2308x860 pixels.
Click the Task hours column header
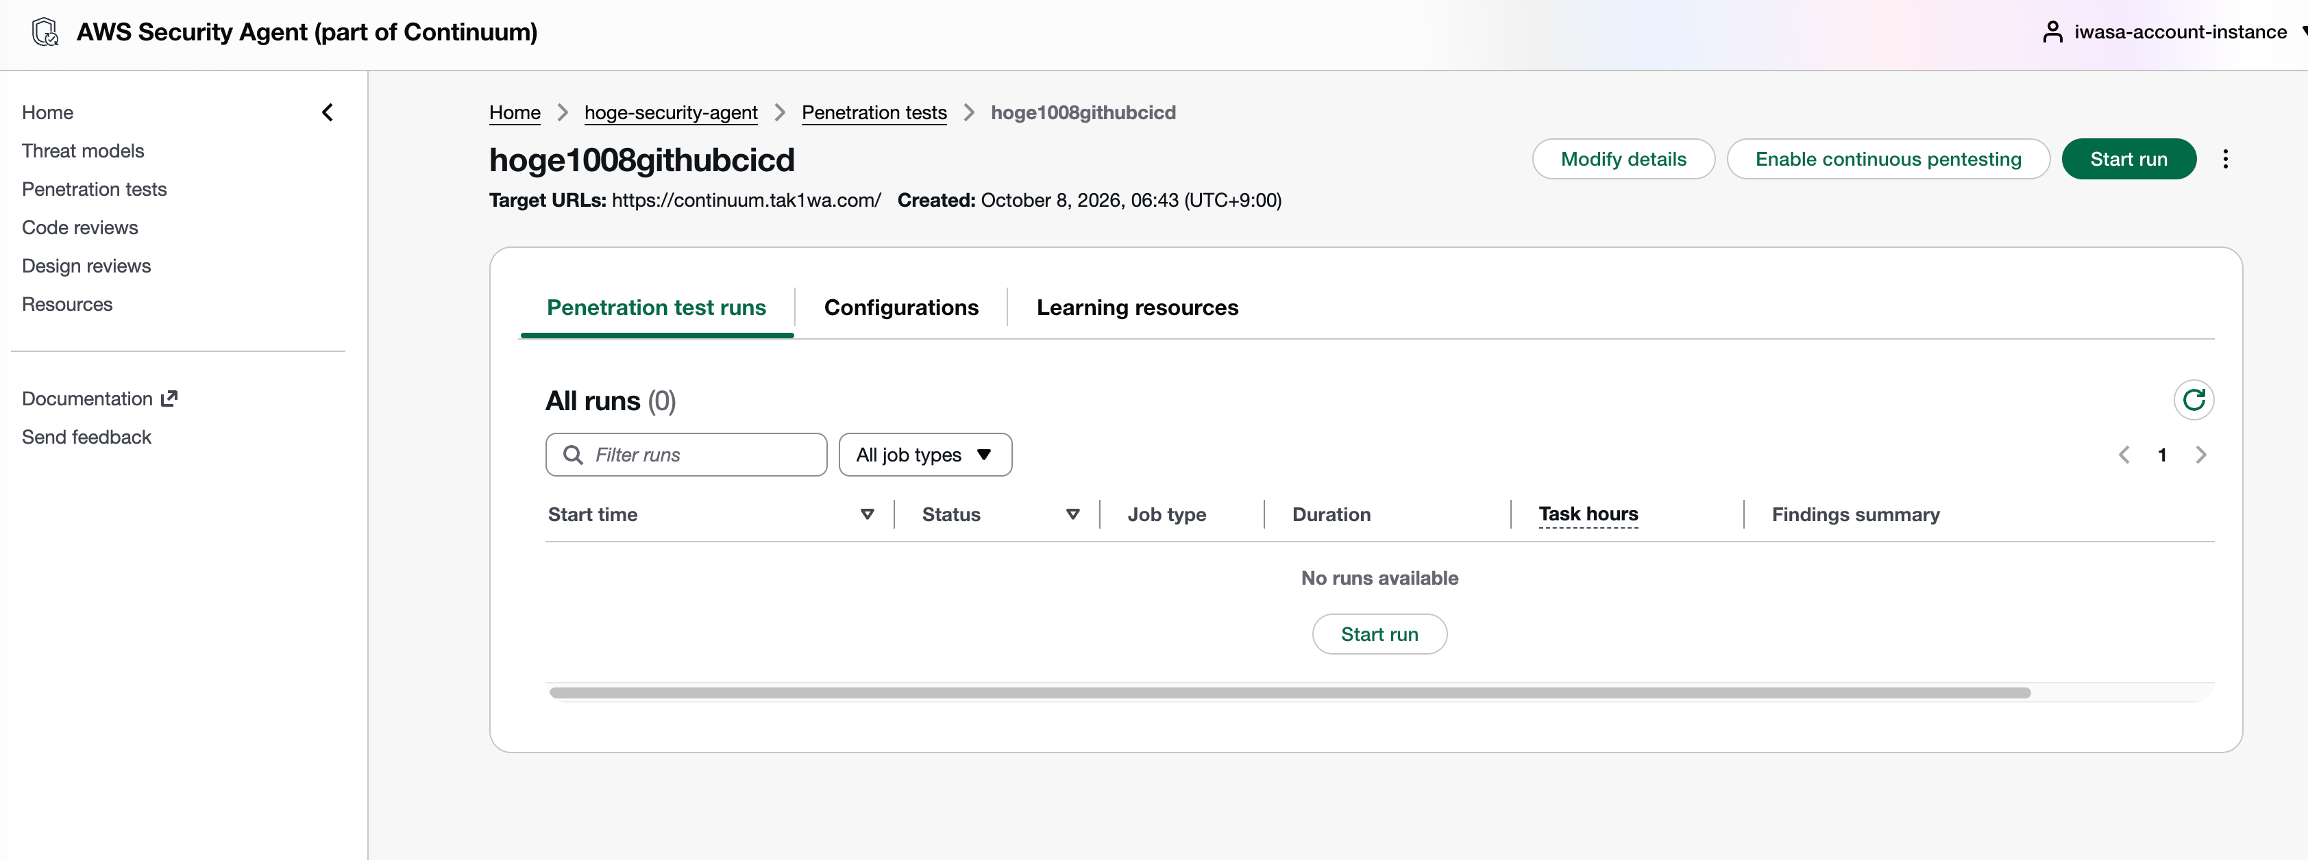(1588, 515)
